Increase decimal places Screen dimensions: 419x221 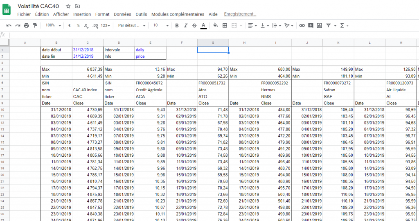[95, 25]
